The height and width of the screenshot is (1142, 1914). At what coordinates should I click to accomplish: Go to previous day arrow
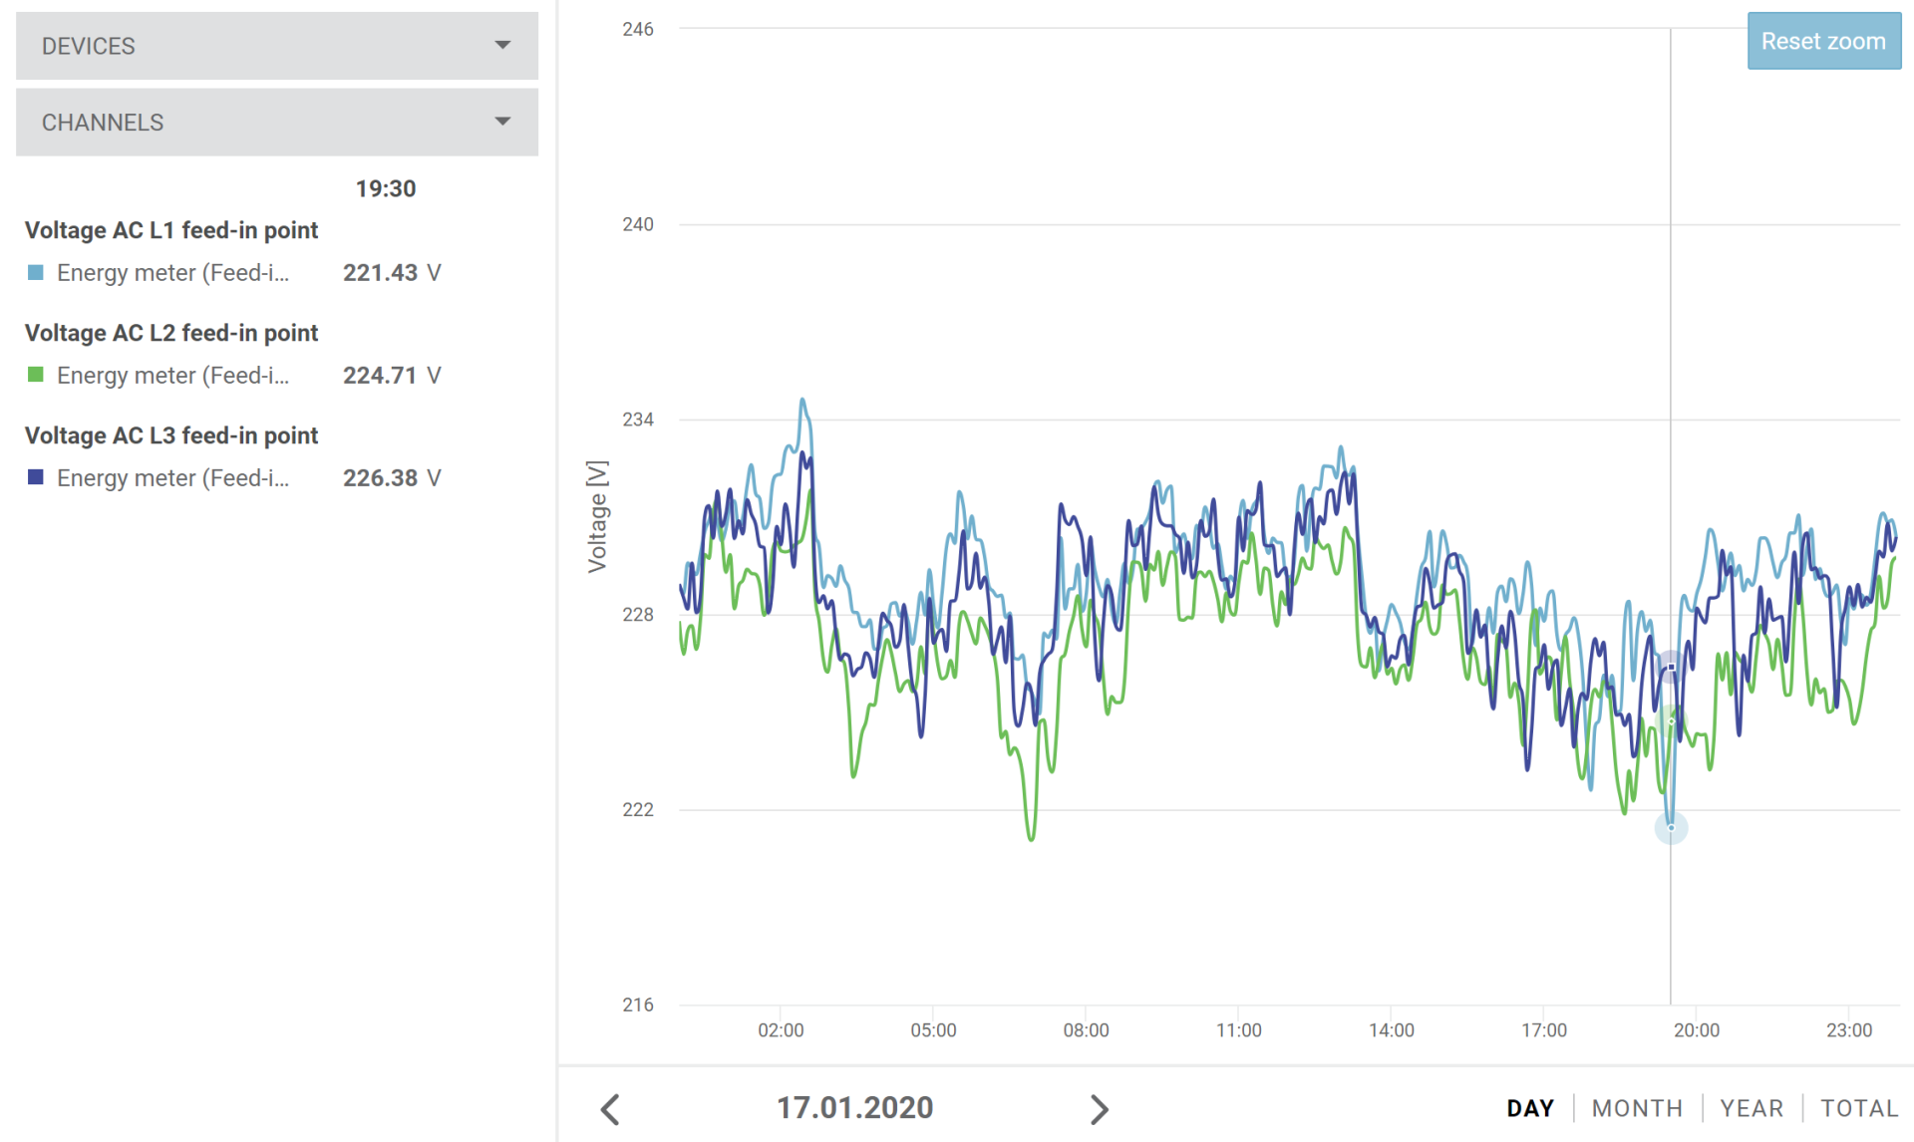tap(611, 1109)
